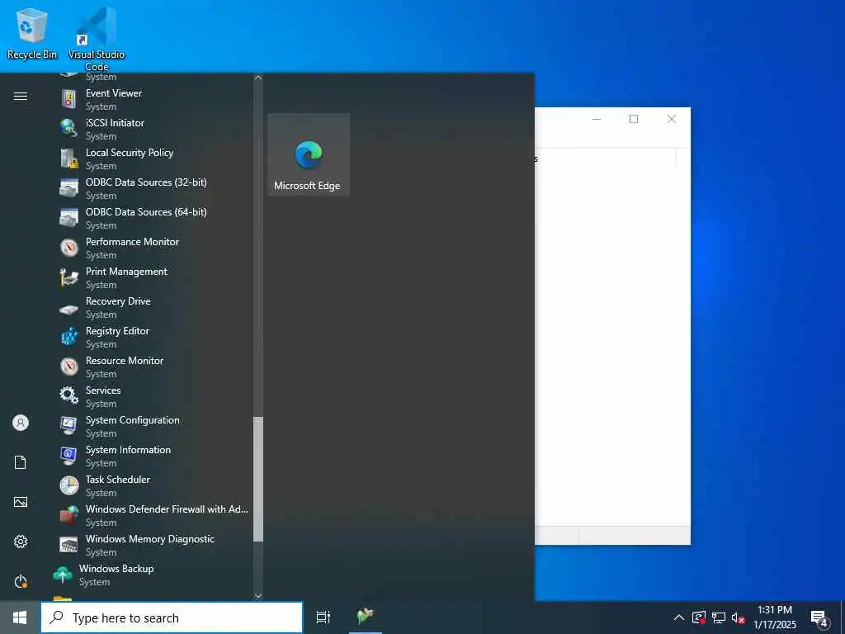
Task: Open the Local Security Policy icon
Action: [x=68, y=158]
